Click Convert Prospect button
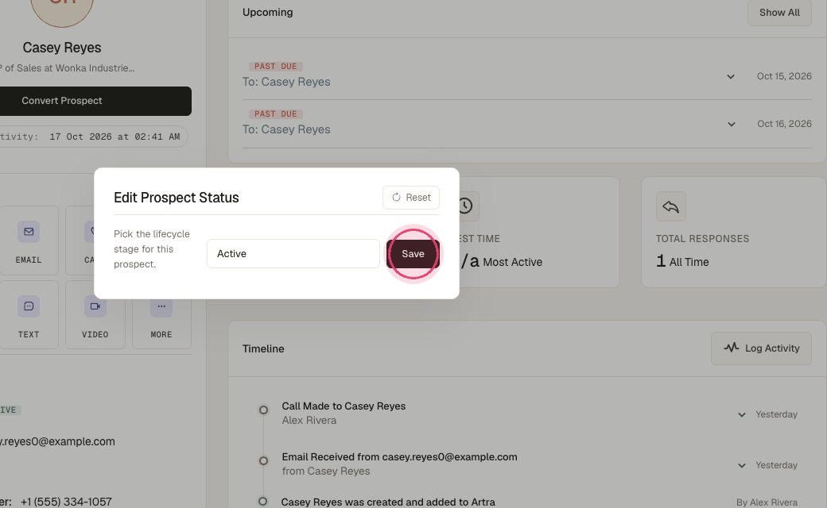 94,101
